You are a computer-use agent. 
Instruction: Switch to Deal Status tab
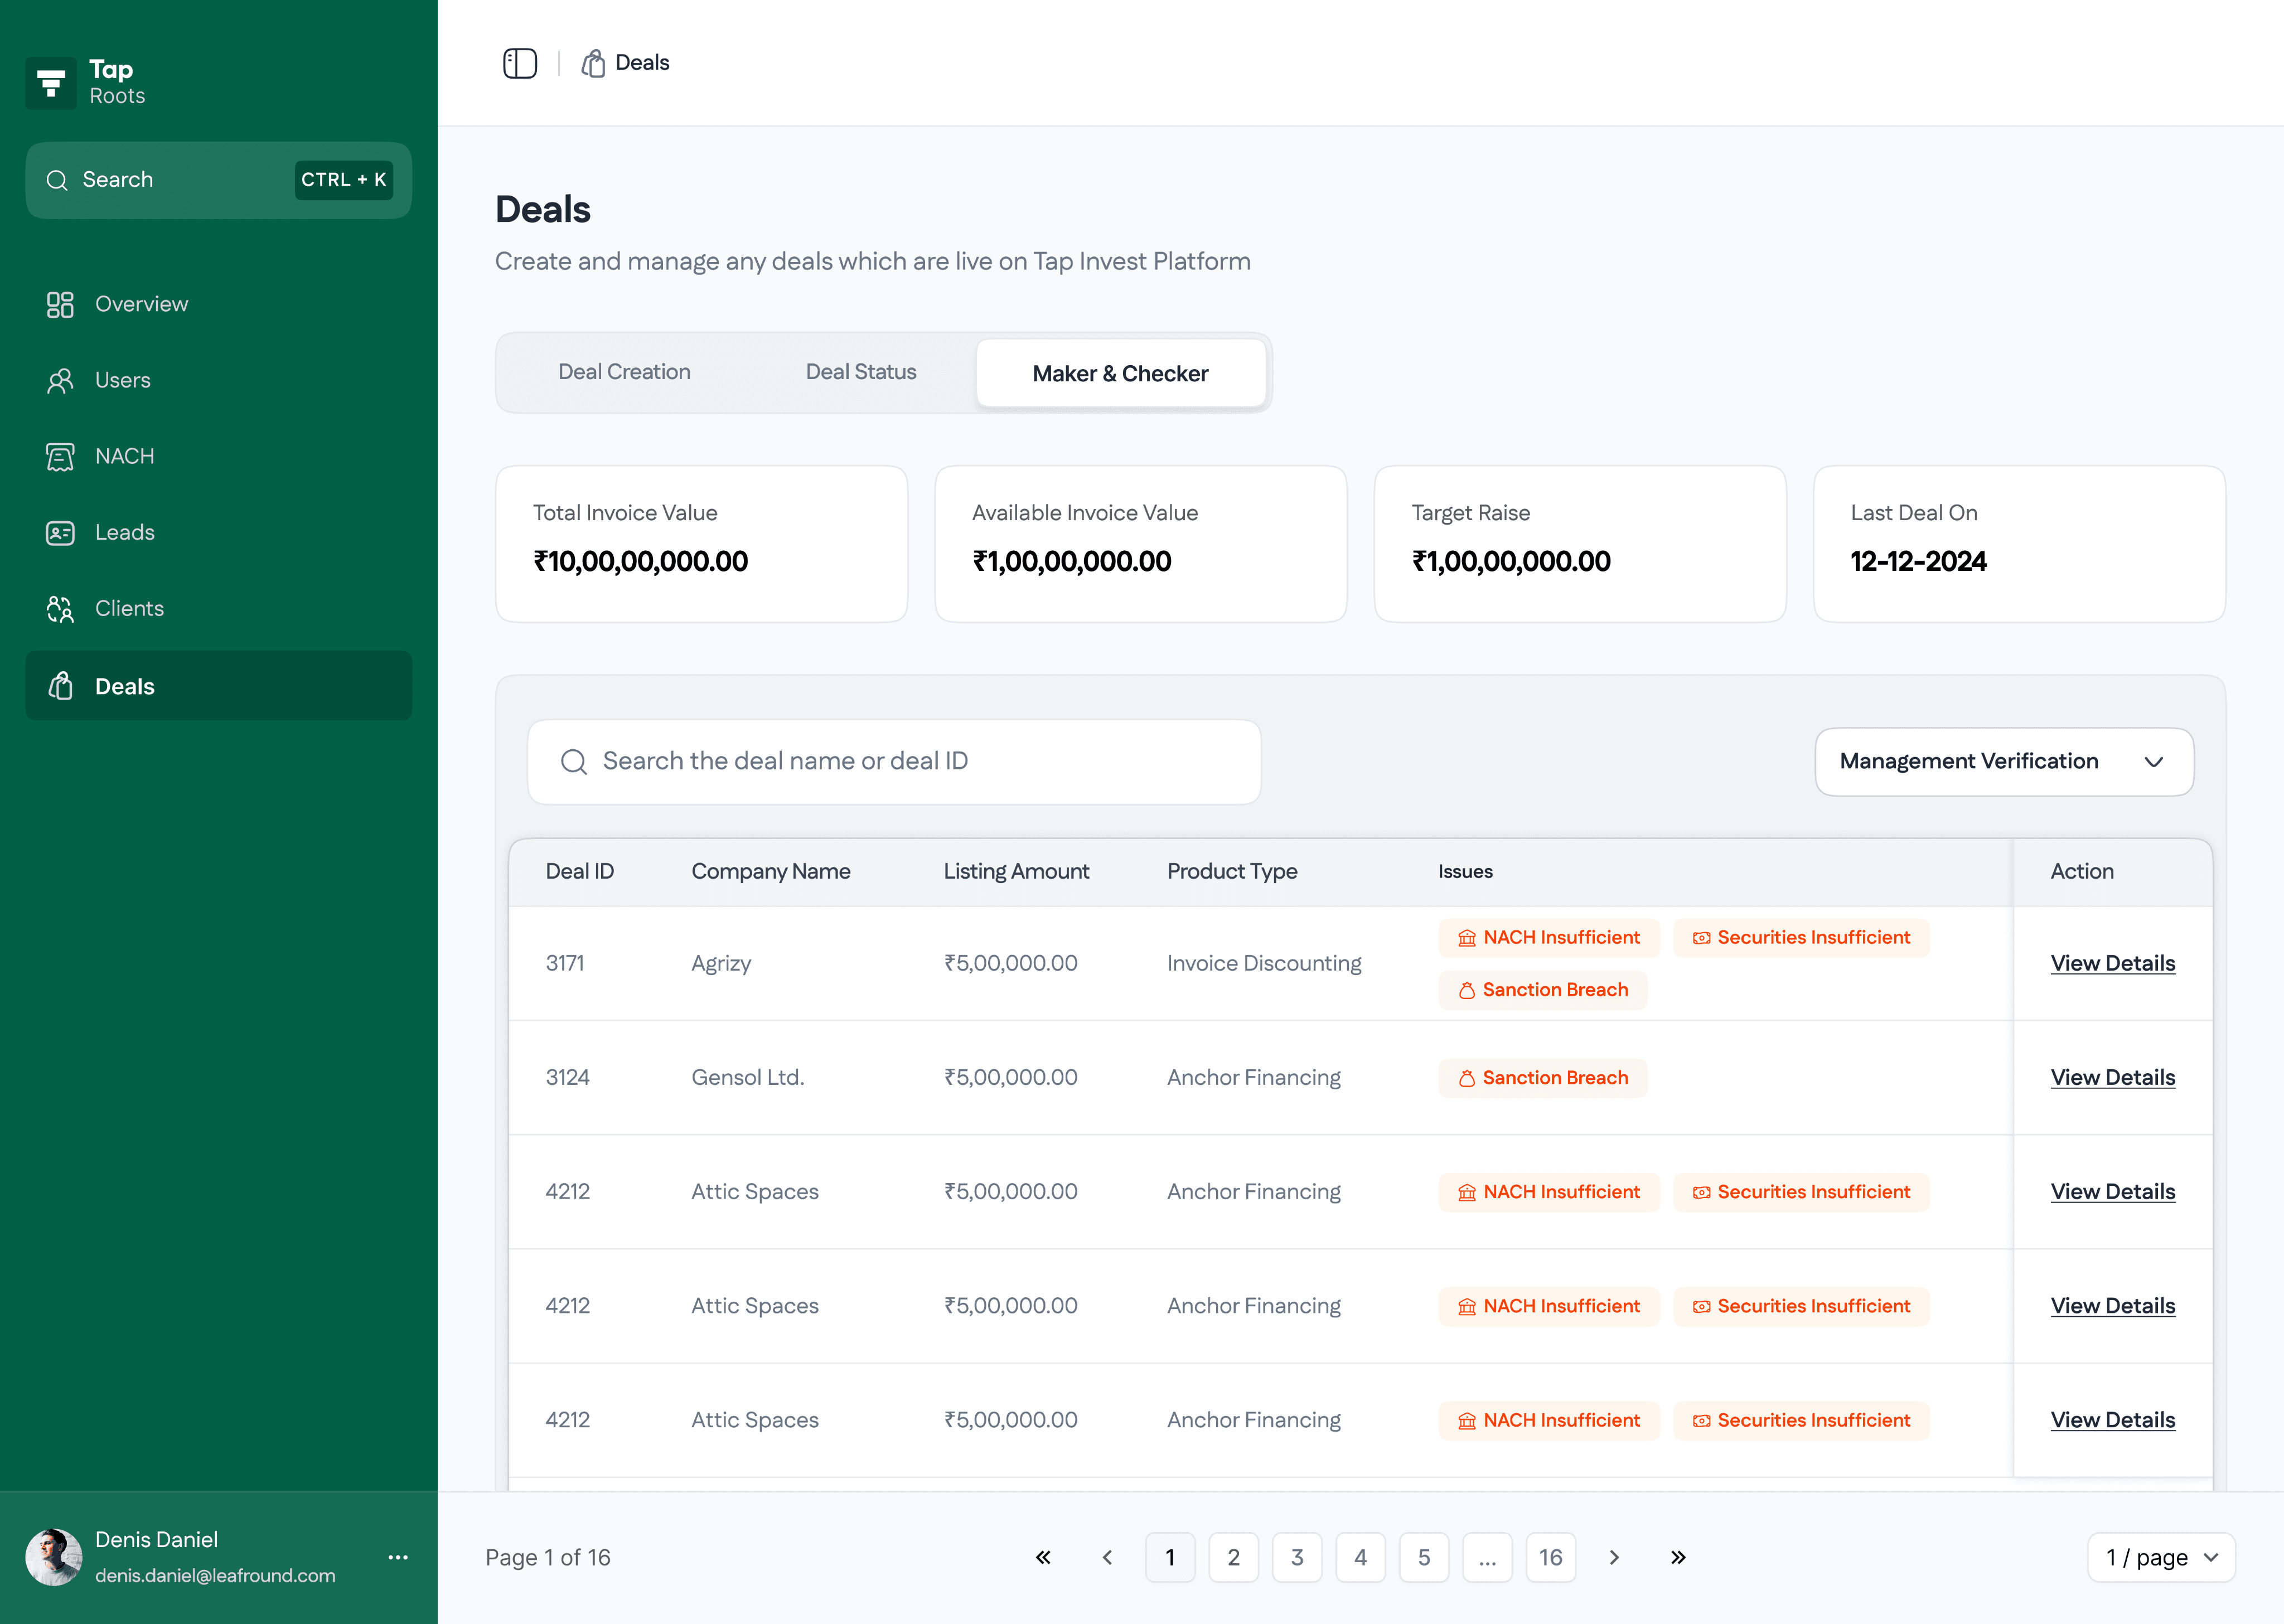(860, 372)
